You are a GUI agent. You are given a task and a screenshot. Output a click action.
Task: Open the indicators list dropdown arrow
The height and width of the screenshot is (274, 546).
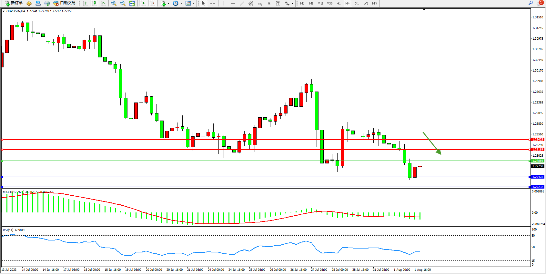[x=168, y=3]
